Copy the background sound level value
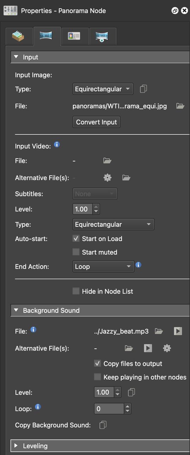The width and height of the screenshot is (190, 455). tap(132, 392)
